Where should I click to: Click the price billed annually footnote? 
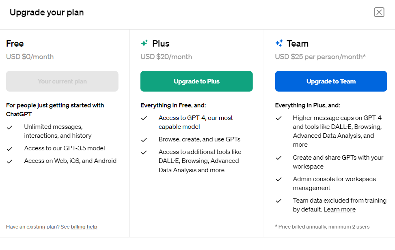(322, 226)
